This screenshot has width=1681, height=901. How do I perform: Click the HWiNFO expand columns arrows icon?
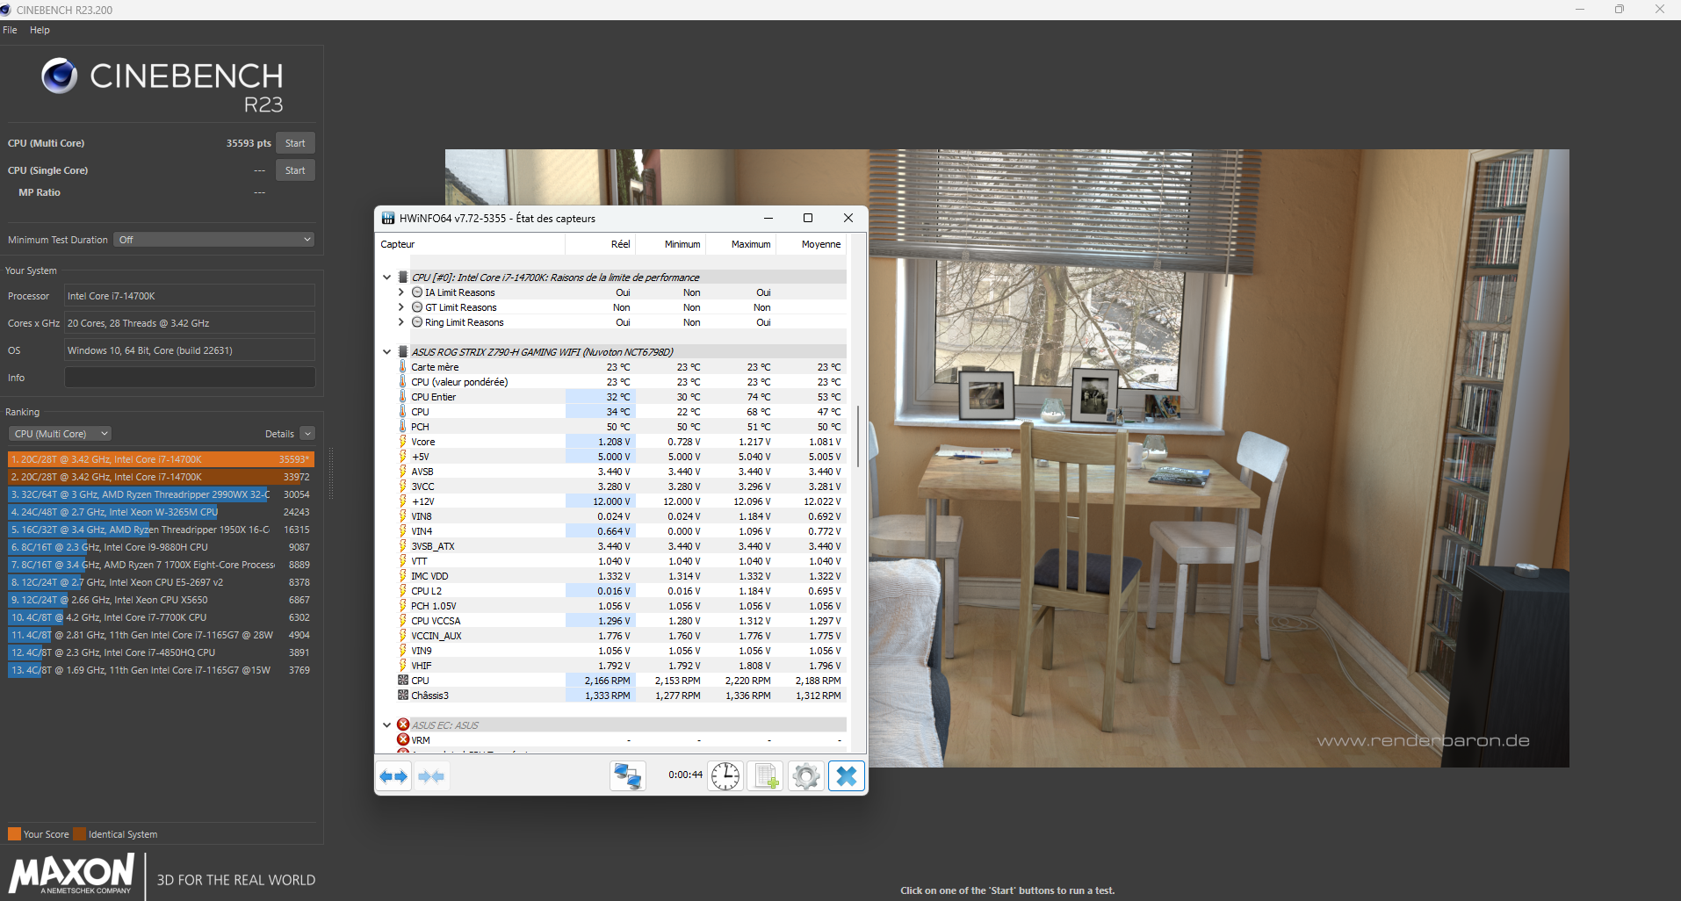pyautogui.click(x=393, y=776)
